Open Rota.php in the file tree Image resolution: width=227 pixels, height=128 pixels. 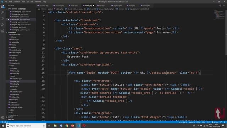pos(14,55)
